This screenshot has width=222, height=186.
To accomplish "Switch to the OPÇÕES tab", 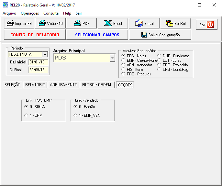I will point(125,85).
